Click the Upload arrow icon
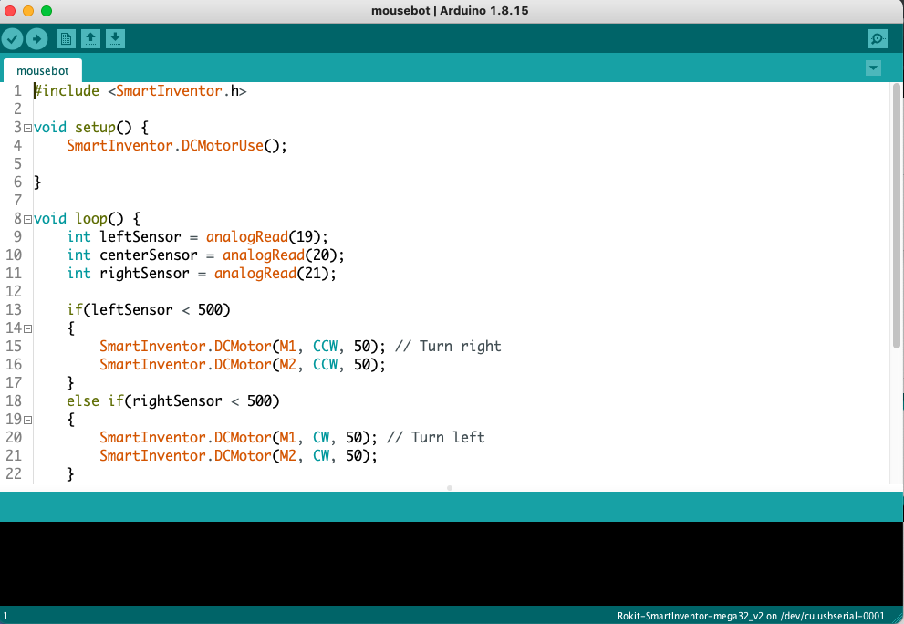 (x=36, y=38)
